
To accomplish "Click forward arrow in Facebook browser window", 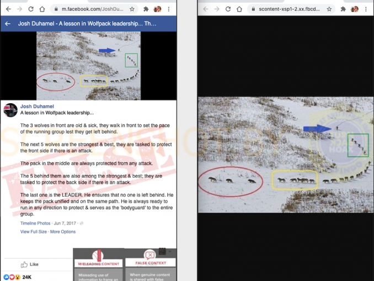I will 19,9.
